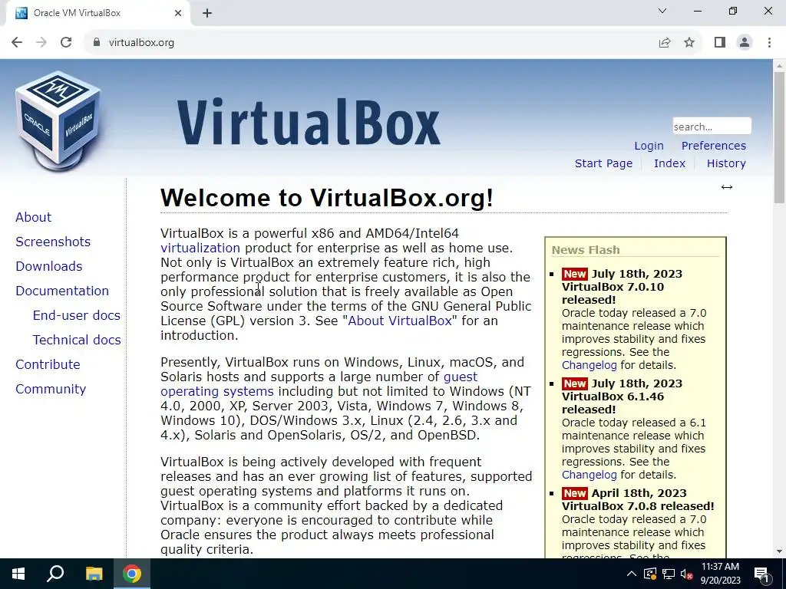This screenshot has height=589, width=786.
Task: Open Screenshots in the sidebar
Action: (53, 242)
